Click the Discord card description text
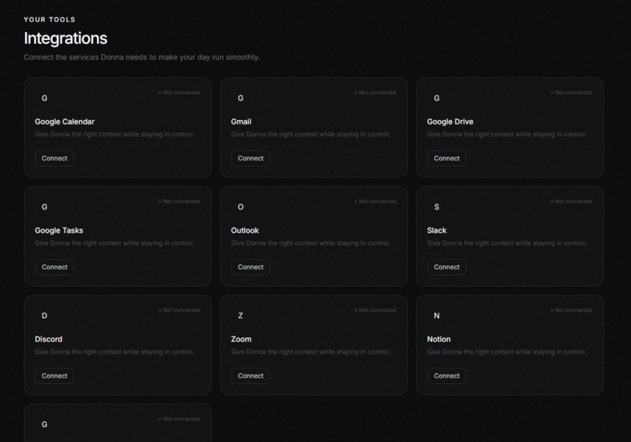The height and width of the screenshot is (442, 631). 114,352
